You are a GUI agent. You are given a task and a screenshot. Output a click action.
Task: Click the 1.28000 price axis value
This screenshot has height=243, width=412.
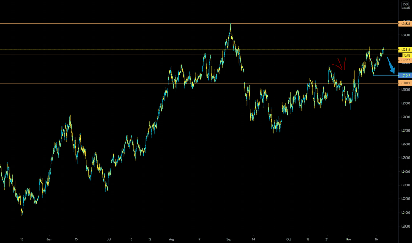(x=405, y=117)
